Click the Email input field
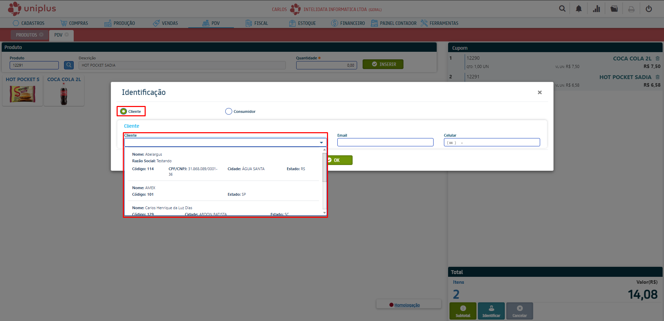 click(x=385, y=142)
